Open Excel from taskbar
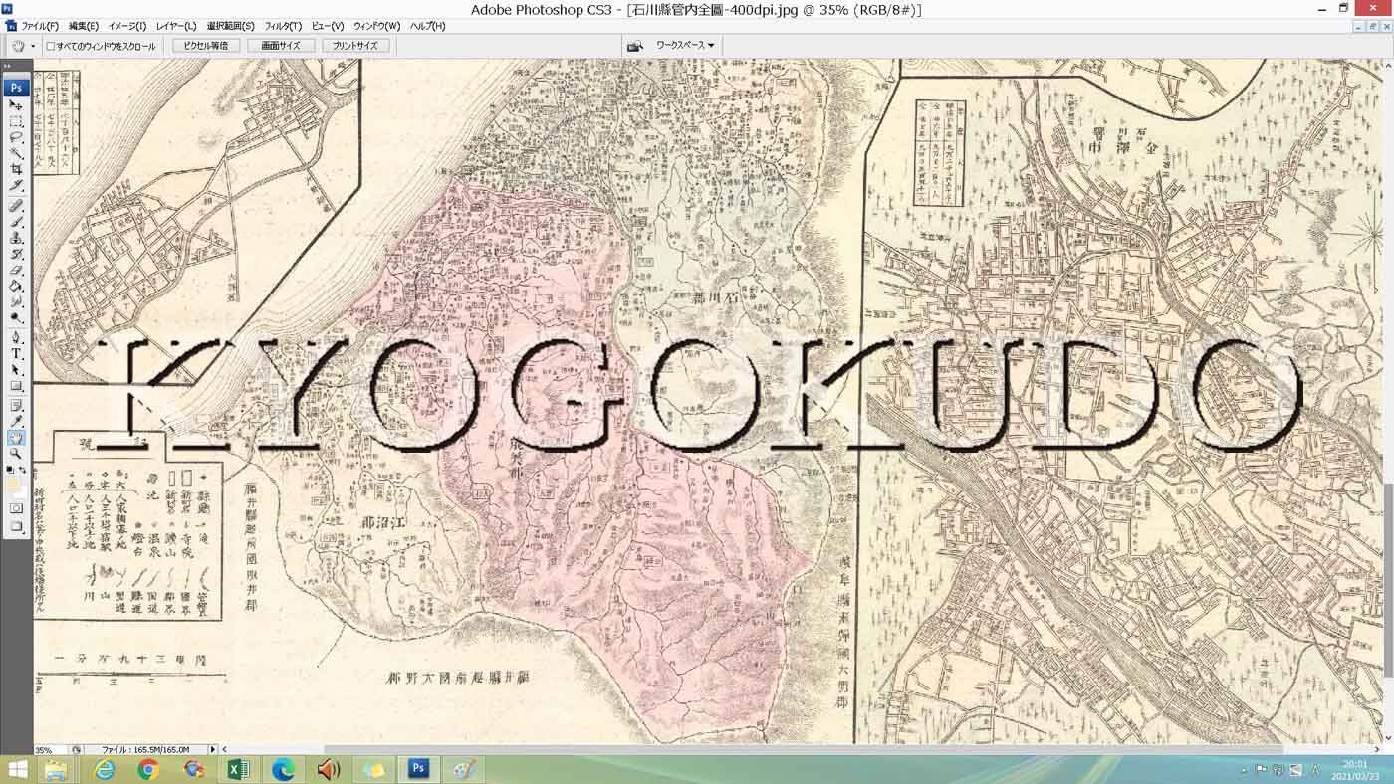 [x=238, y=769]
